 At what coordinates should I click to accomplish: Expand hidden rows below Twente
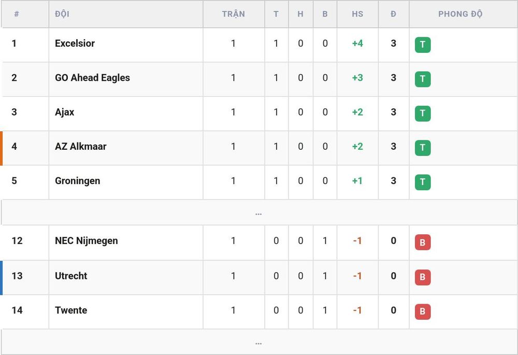[x=258, y=342]
